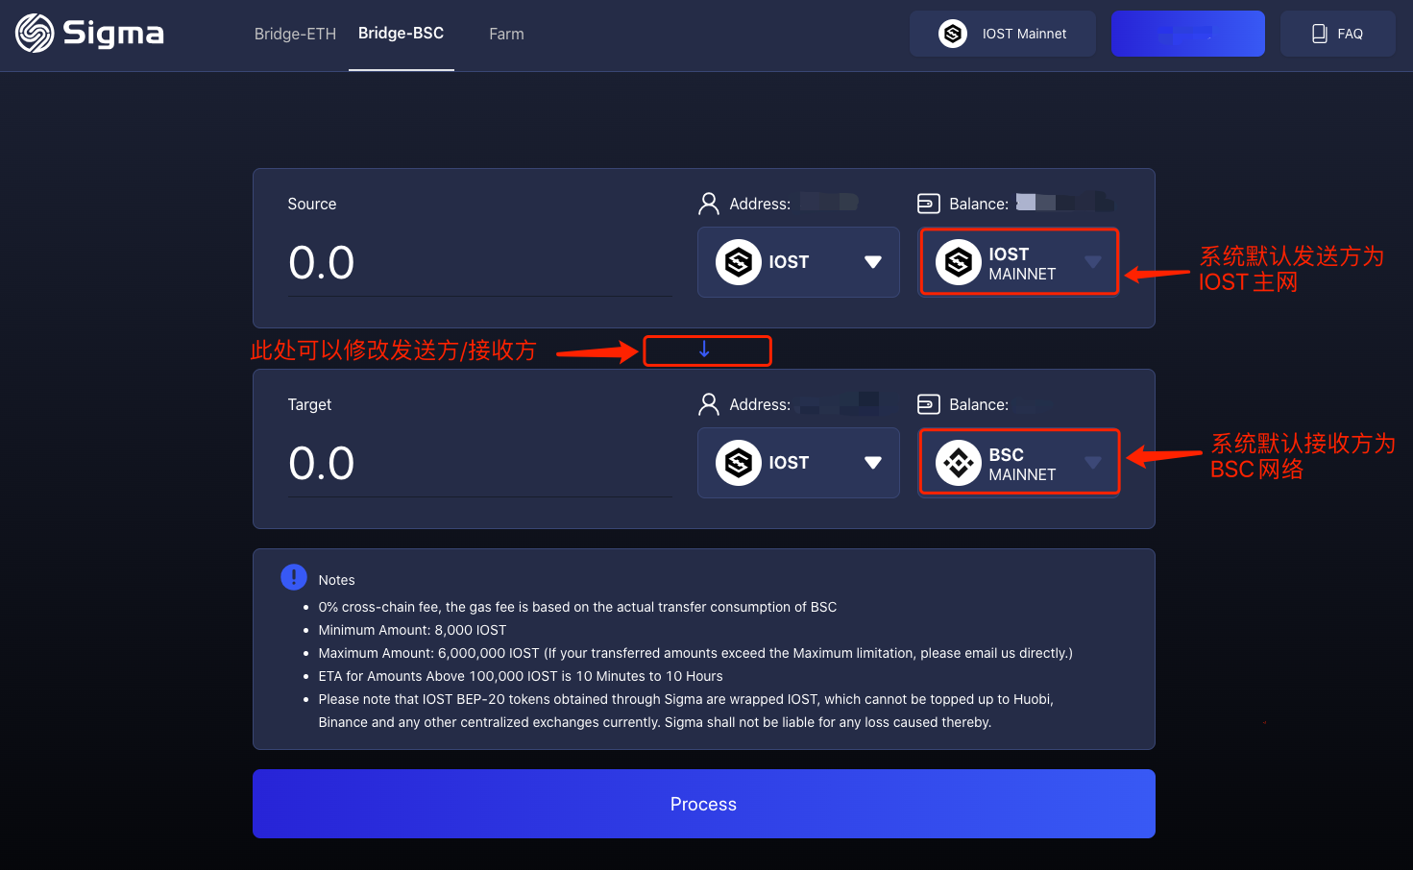Click the 'Maximum Amount: 6,000,000 IOST' note
Image resolution: width=1413 pixels, height=870 pixels.
click(x=695, y=653)
